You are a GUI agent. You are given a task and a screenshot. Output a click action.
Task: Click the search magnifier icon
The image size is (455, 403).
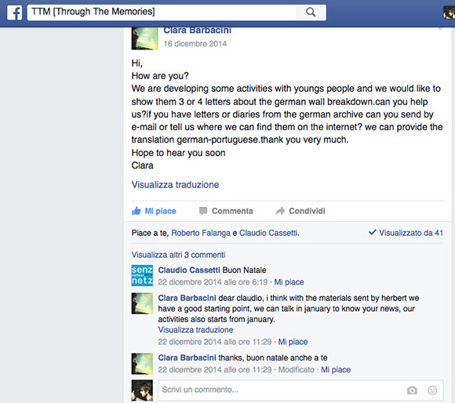coord(311,13)
